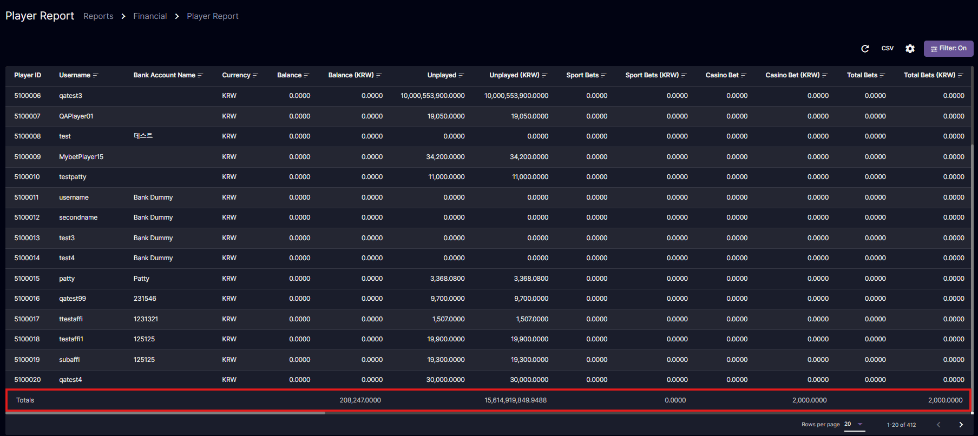Open Financial breadcrumb link
Image resolution: width=978 pixels, height=436 pixels.
coord(150,16)
